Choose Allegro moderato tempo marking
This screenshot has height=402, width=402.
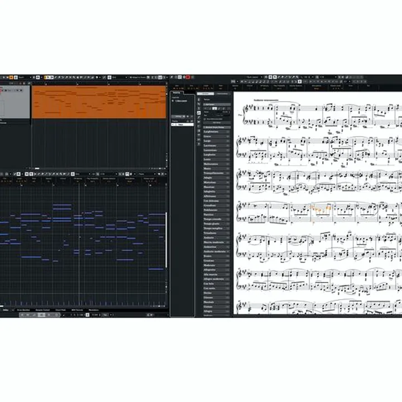217,279
